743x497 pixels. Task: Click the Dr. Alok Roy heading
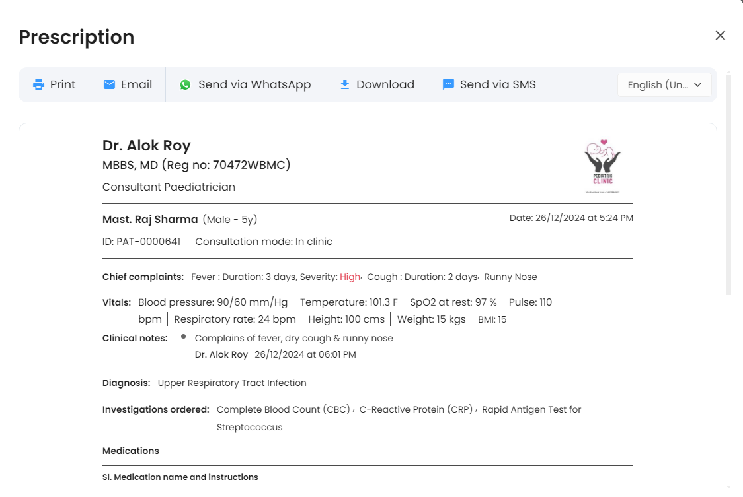pyautogui.click(x=147, y=145)
